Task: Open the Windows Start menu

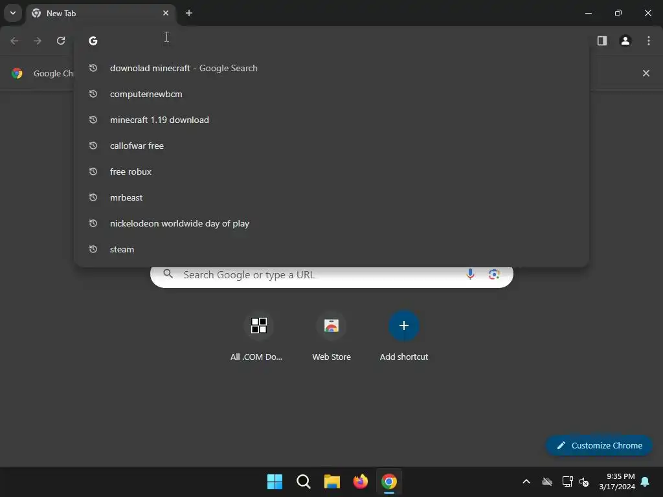Action: click(275, 481)
